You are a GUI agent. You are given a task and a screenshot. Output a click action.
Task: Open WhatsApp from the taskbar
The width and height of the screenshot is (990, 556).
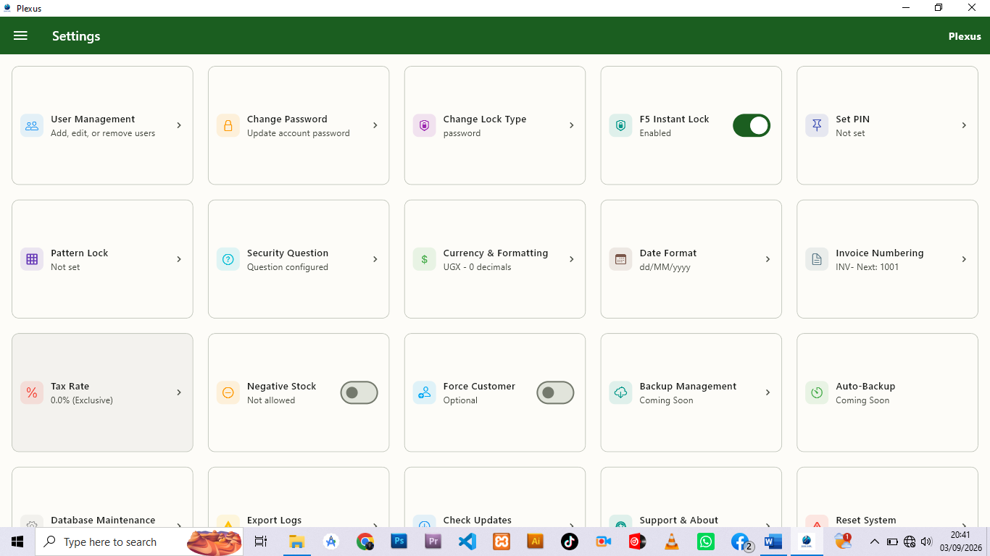tap(706, 542)
